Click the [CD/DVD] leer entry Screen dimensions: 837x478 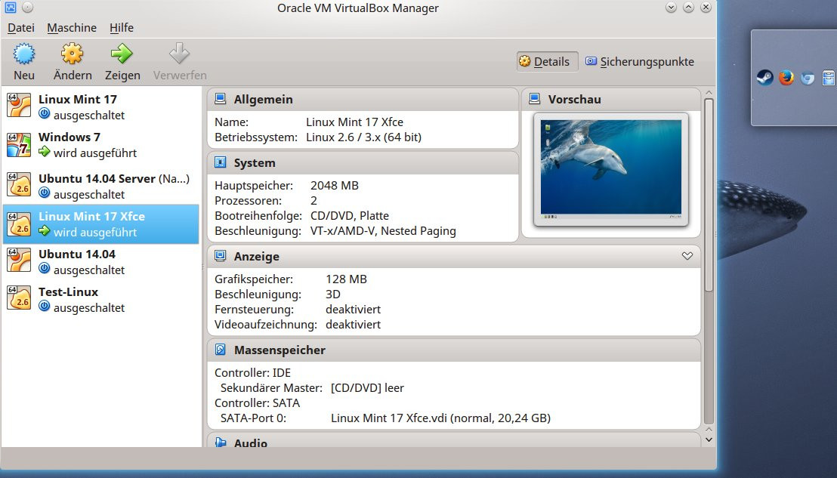click(367, 388)
